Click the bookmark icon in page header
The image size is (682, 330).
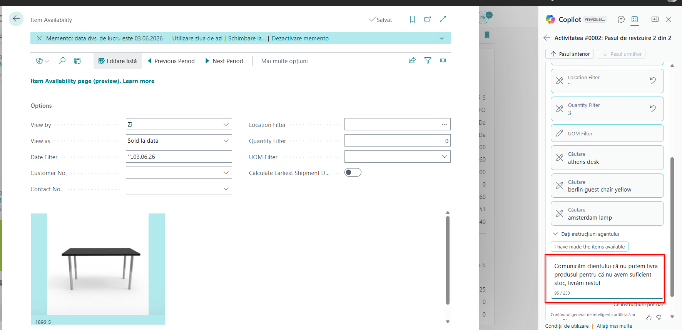pyautogui.click(x=412, y=19)
